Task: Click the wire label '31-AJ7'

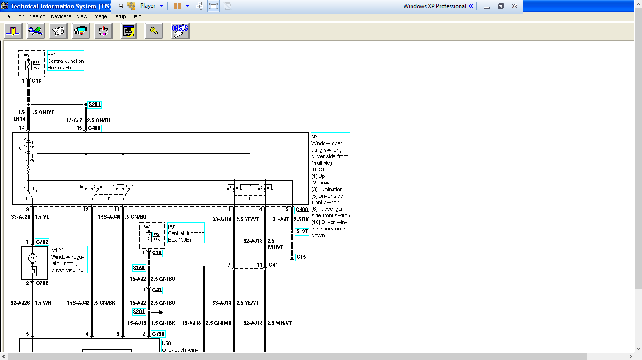Action: click(x=281, y=219)
